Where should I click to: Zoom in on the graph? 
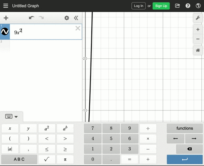click(198, 29)
